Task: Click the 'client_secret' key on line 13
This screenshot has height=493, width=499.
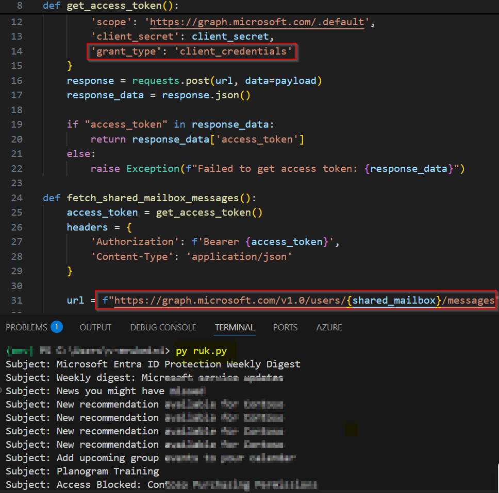Action: point(135,37)
